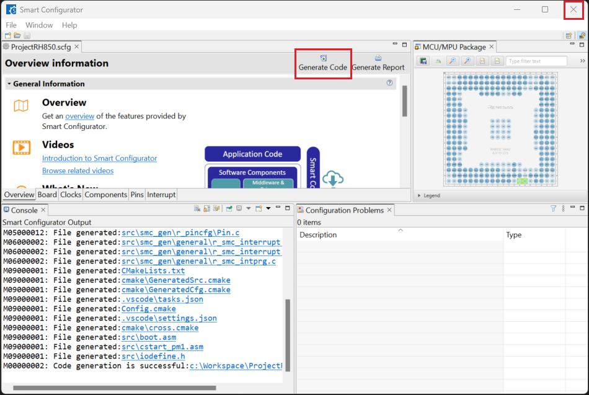
Task: Click the Configuration Problems filter funnel icon
Action: click(x=553, y=208)
